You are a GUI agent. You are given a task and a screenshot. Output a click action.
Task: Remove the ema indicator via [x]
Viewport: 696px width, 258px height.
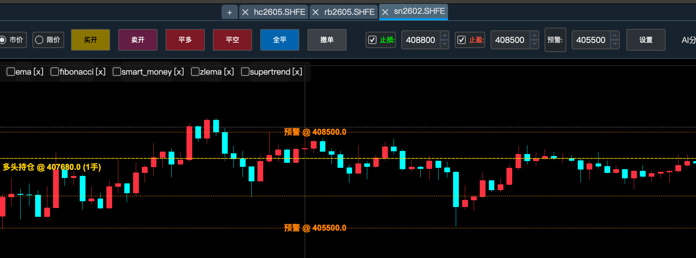[x=38, y=72]
